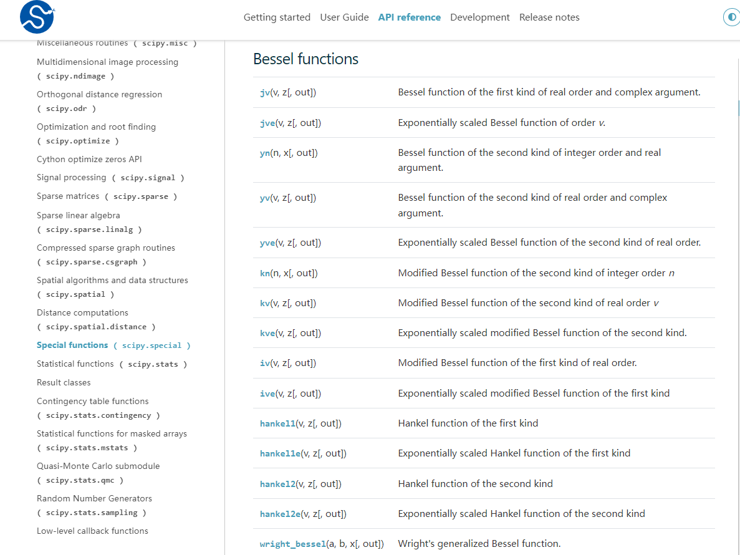Select the yn function link
This screenshot has height=555, width=740.
(x=264, y=153)
